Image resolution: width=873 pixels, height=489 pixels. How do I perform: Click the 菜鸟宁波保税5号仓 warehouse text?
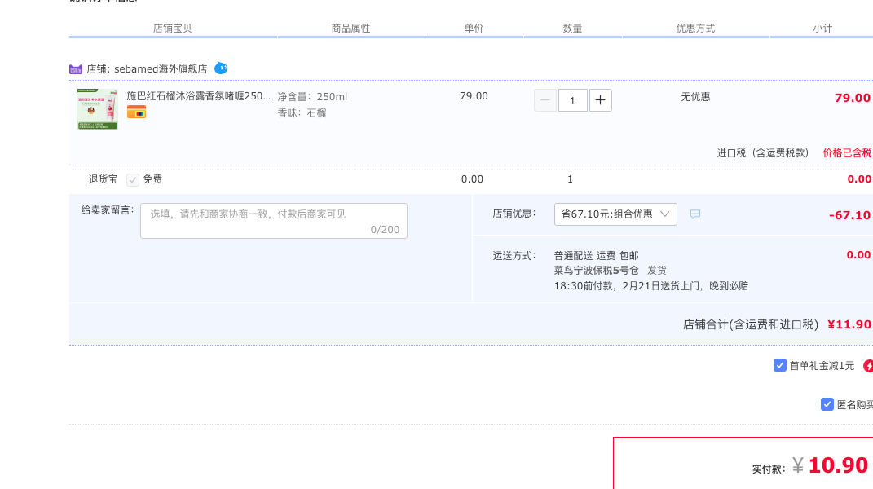click(x=597, y=270)
